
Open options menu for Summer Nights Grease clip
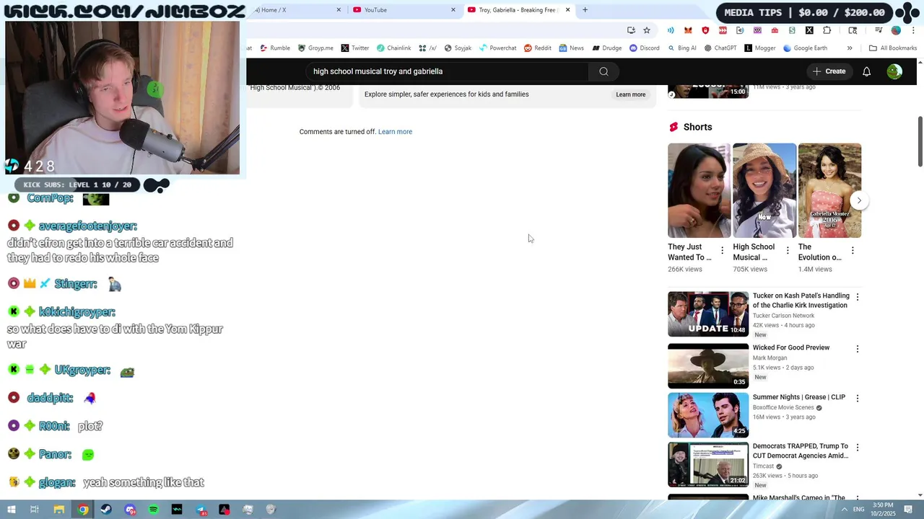click(858, 398)
